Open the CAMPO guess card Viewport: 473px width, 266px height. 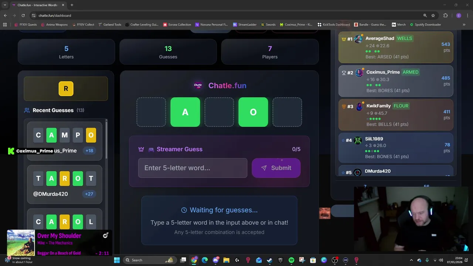64,141
